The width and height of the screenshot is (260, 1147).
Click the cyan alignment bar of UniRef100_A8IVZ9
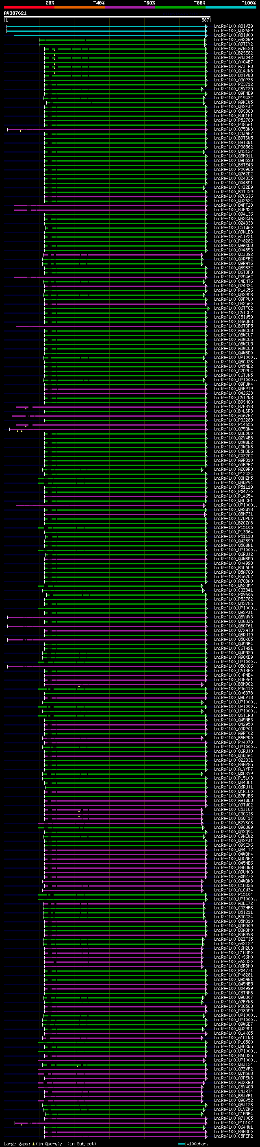107,27
